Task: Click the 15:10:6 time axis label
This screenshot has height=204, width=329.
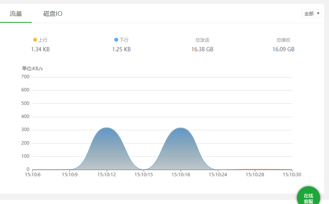Action: click(33, 175)
